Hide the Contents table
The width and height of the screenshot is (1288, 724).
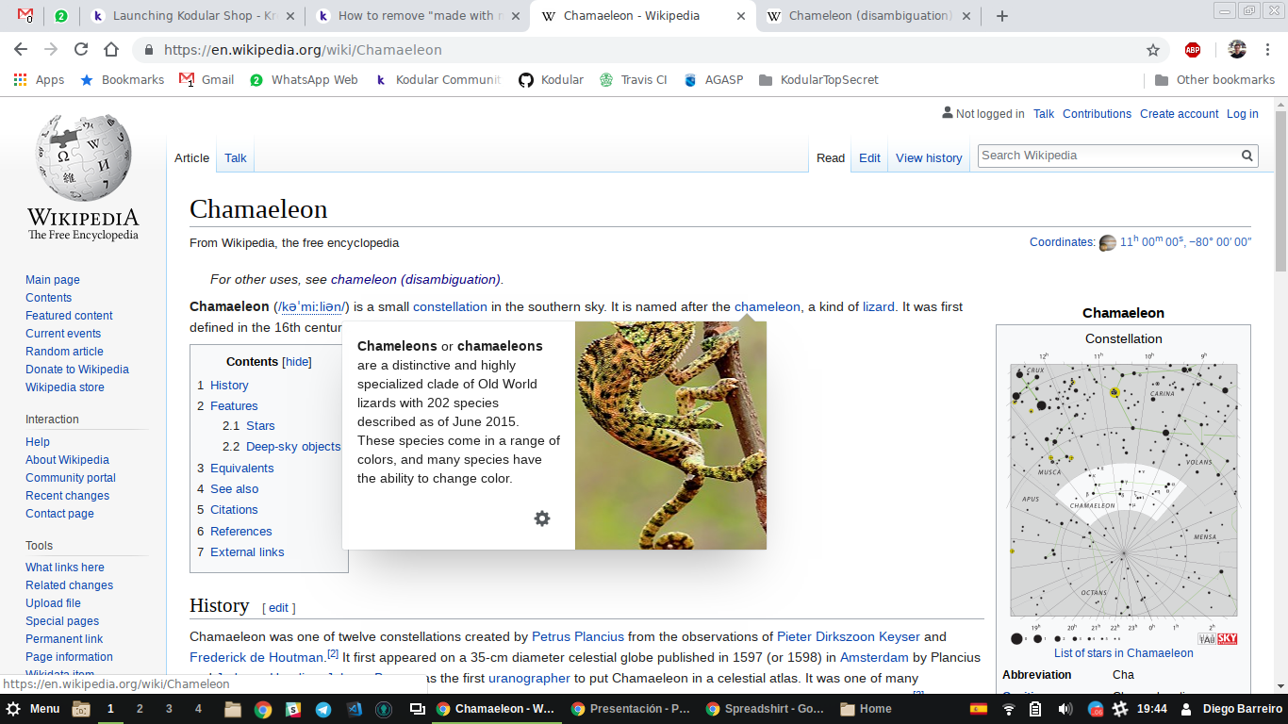point(297,362)
